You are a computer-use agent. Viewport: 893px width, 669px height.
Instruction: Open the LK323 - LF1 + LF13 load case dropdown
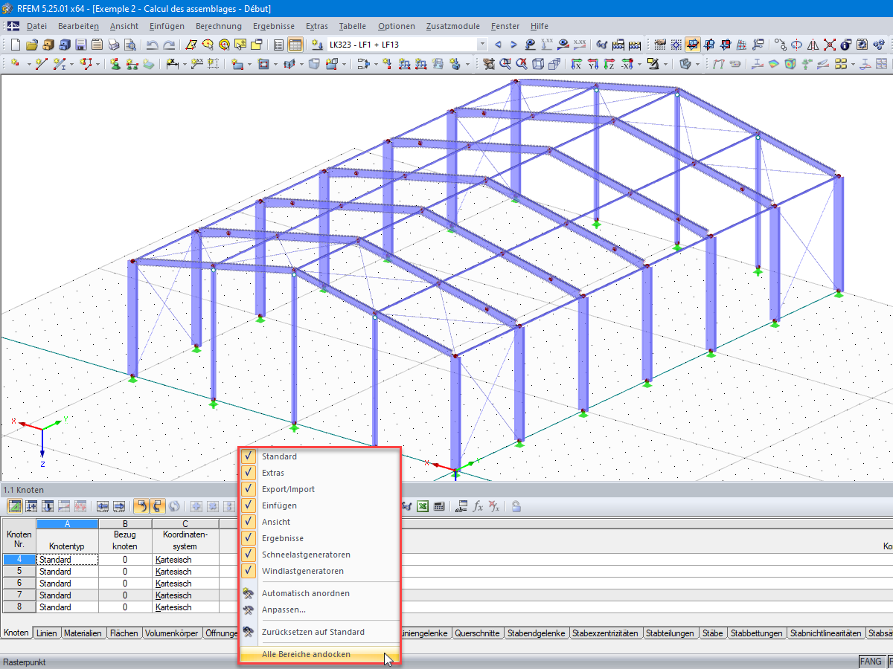click(x=482, y=44)
